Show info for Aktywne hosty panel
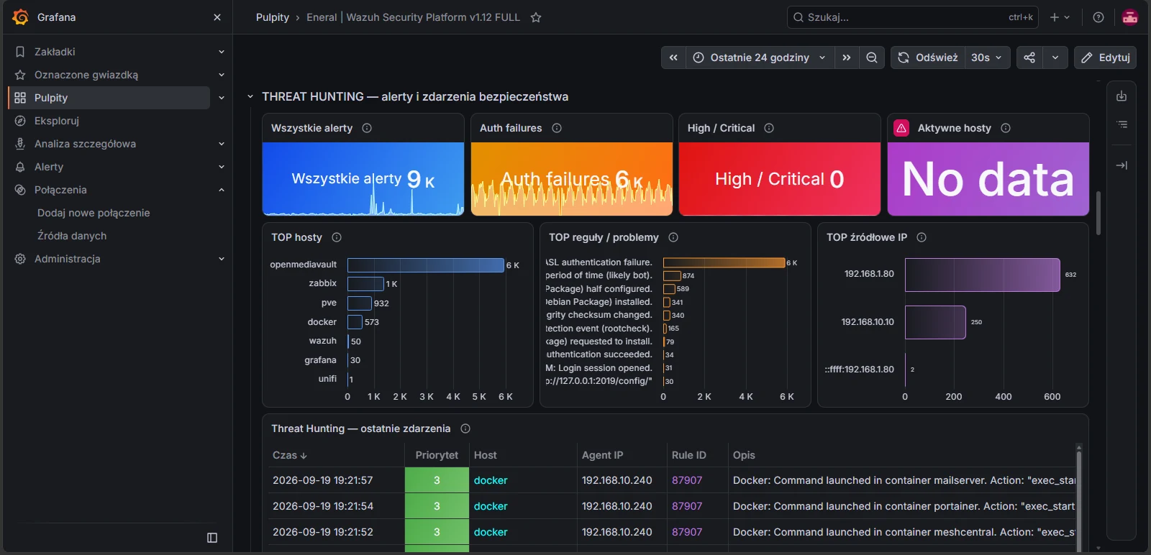1151x555 pixels. click(x=1006, y=128)
